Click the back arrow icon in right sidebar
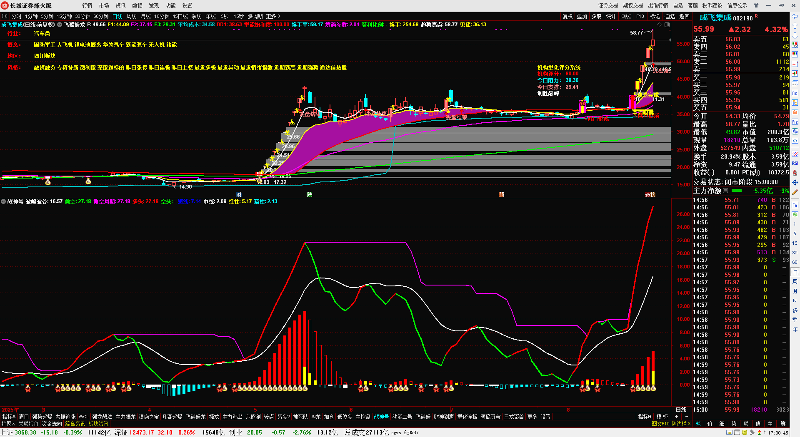Screen dimensions: 800x437 795,16
